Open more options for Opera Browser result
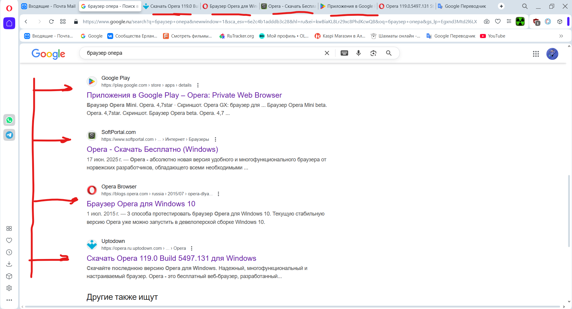 click(x=218, y=194)
